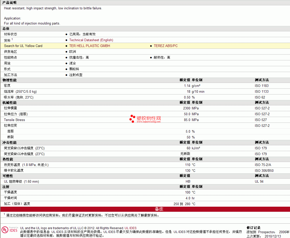Viewport: 290px width, 238px height.
Task: Open the Technical Datasheet (English) link
Action: [91, 40]
